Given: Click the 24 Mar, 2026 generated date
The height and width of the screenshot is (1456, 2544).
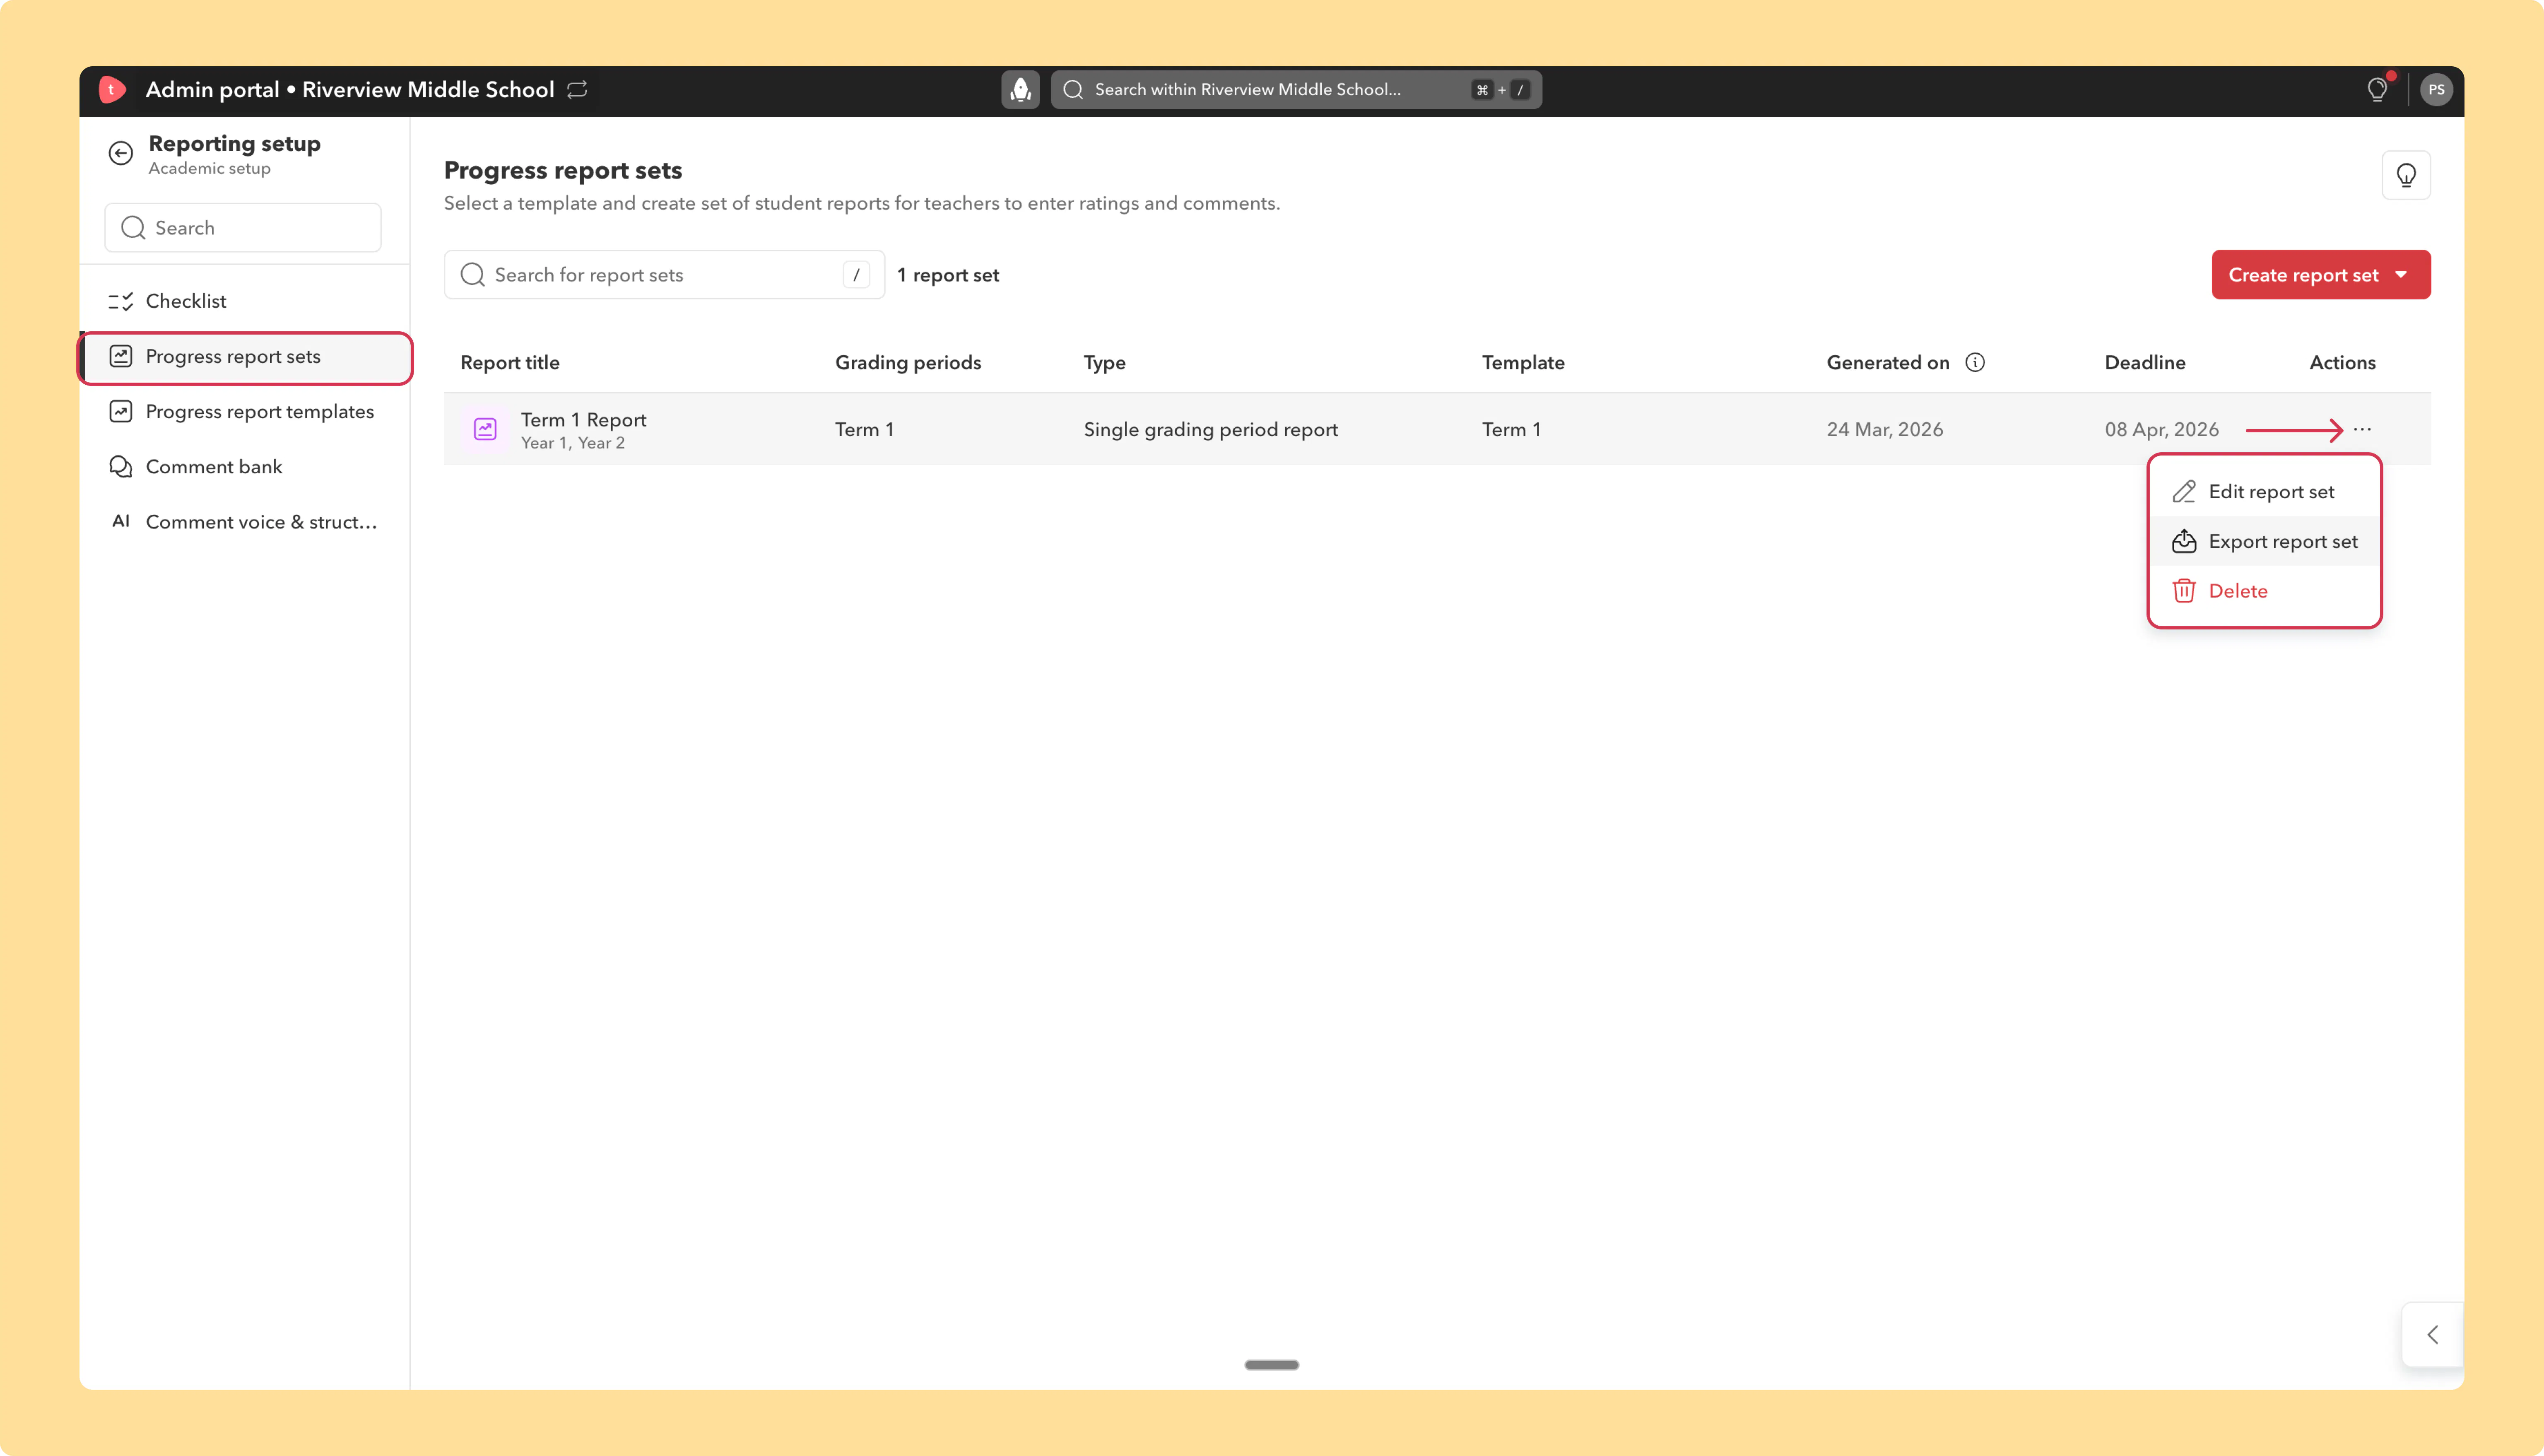Looking at the screenshot, I should click(1885, 429).
